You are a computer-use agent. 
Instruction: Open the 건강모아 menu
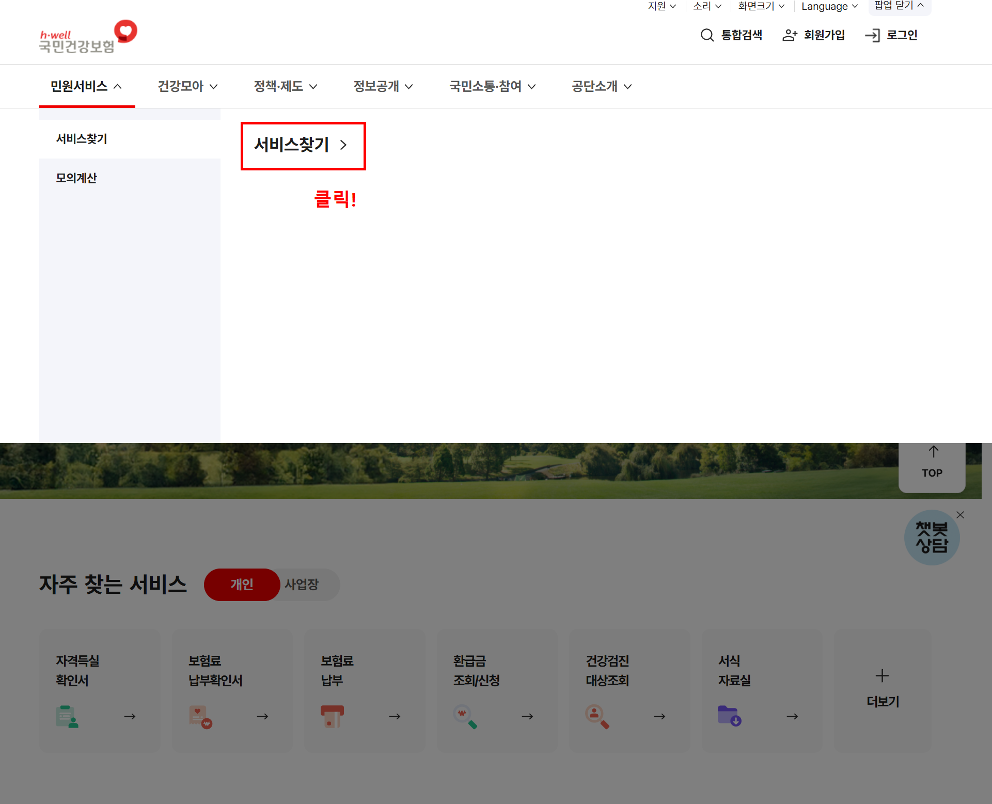point(187,86)
